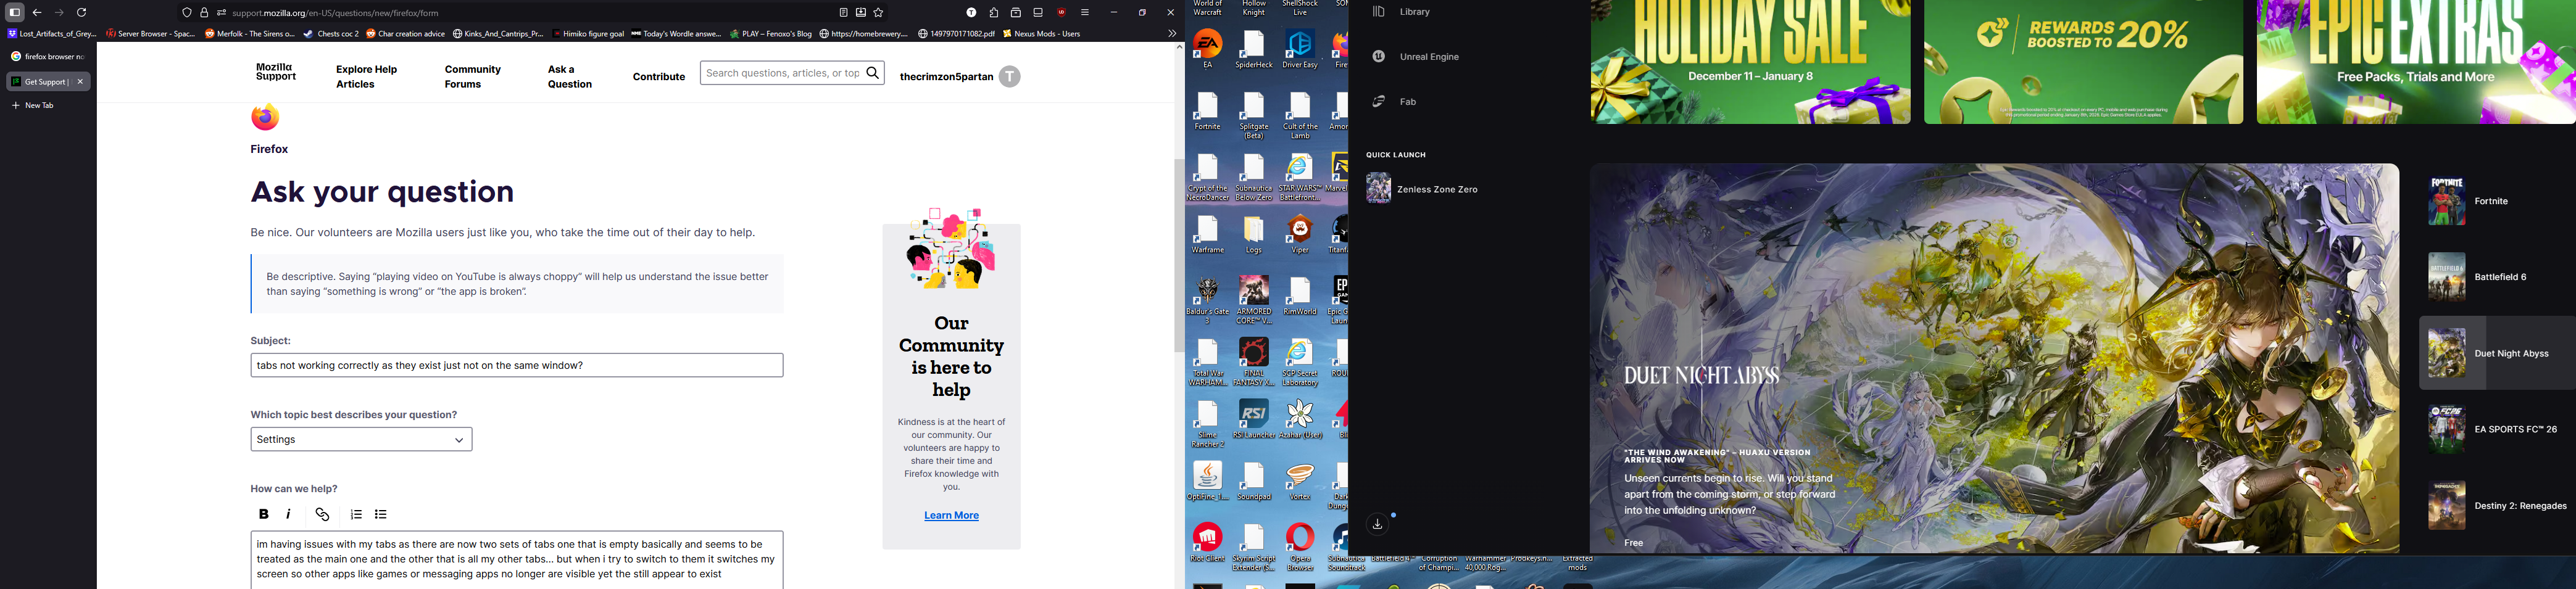Viewport: 2576px width, 589px height.
Task: Toggle reader view in address bar
Action: [x=843, y=13]
